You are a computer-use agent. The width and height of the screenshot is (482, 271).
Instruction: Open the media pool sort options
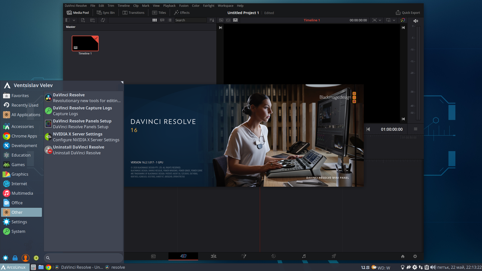pos(212,20)
